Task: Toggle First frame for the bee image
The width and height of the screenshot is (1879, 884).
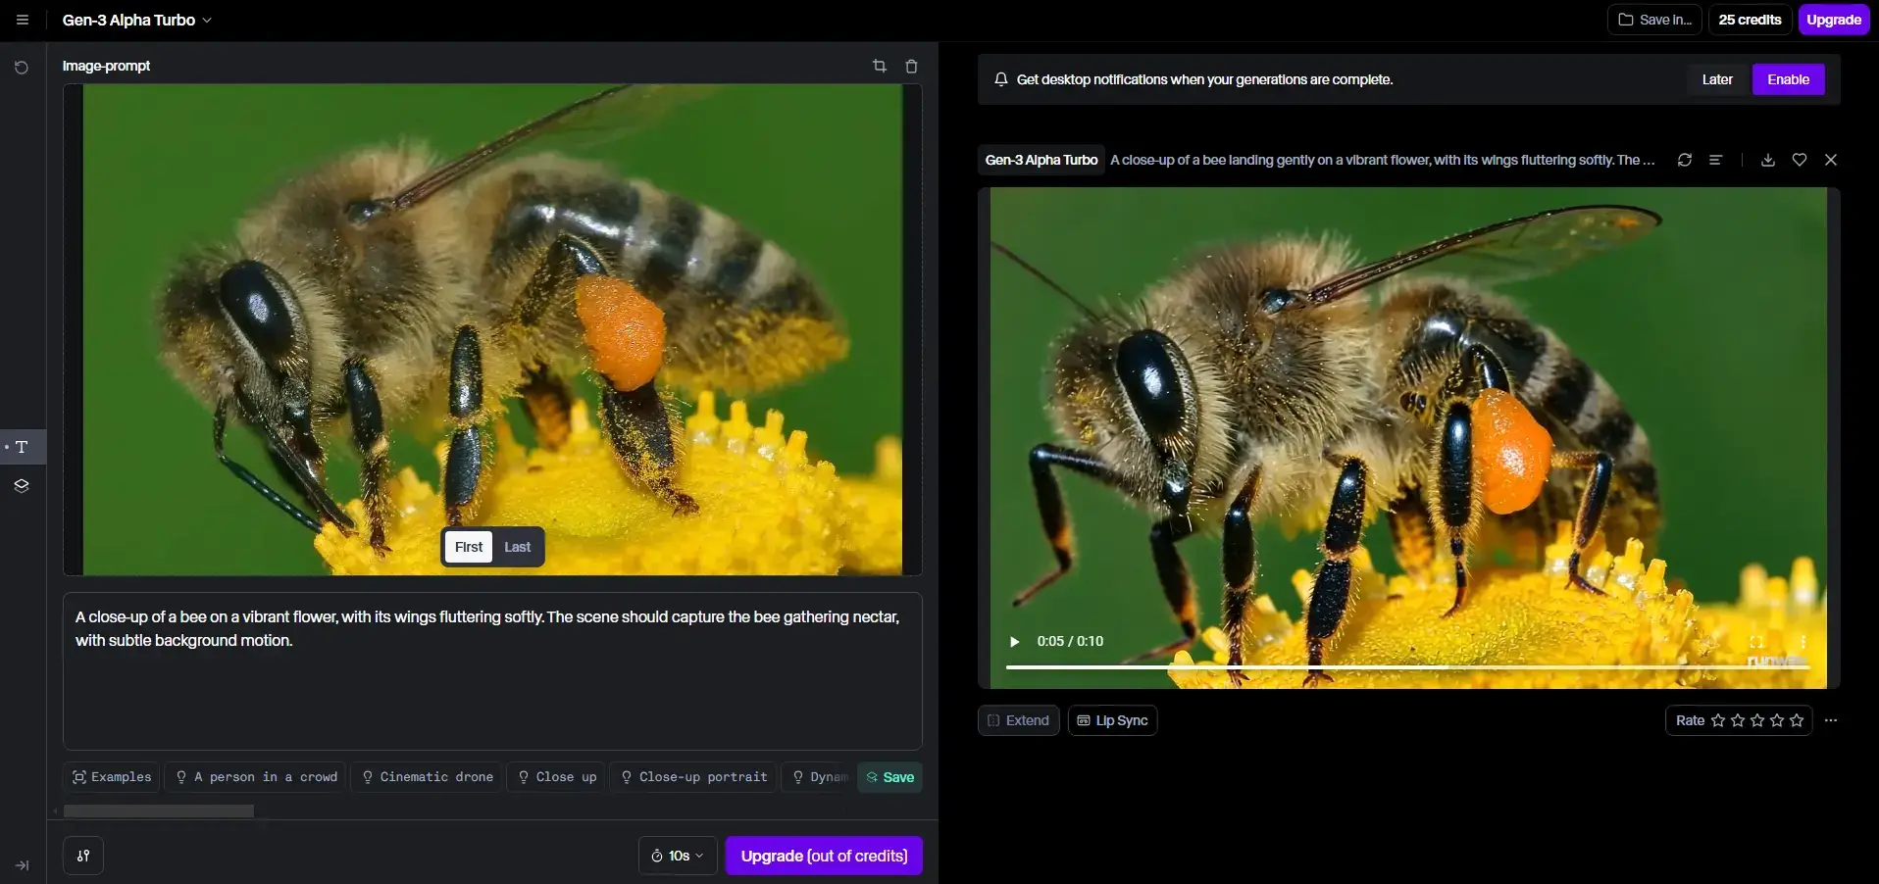Action: (x=468, y=547)
